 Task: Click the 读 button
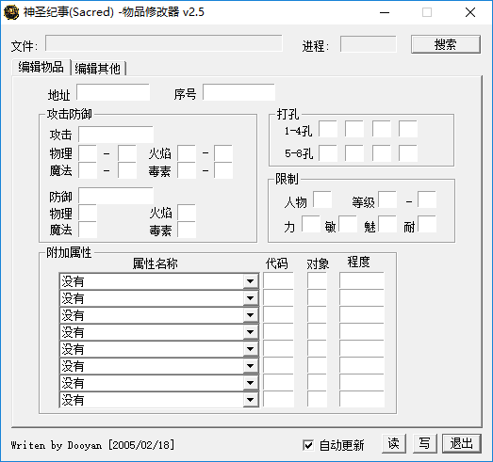(394, 443)
